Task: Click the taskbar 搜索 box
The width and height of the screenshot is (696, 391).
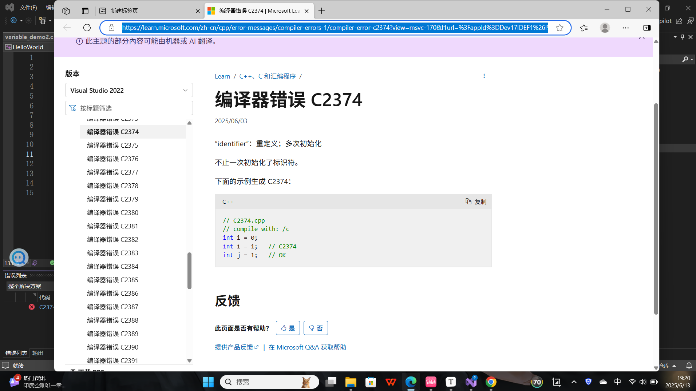Action: pos(269,382)
